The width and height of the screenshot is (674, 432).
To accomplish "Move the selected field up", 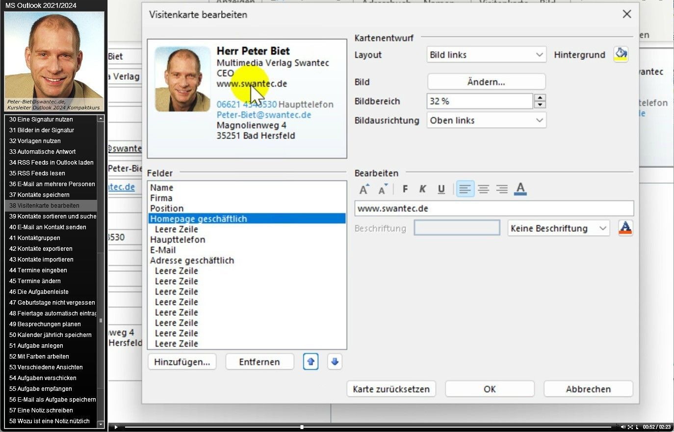I will point(311,362).
